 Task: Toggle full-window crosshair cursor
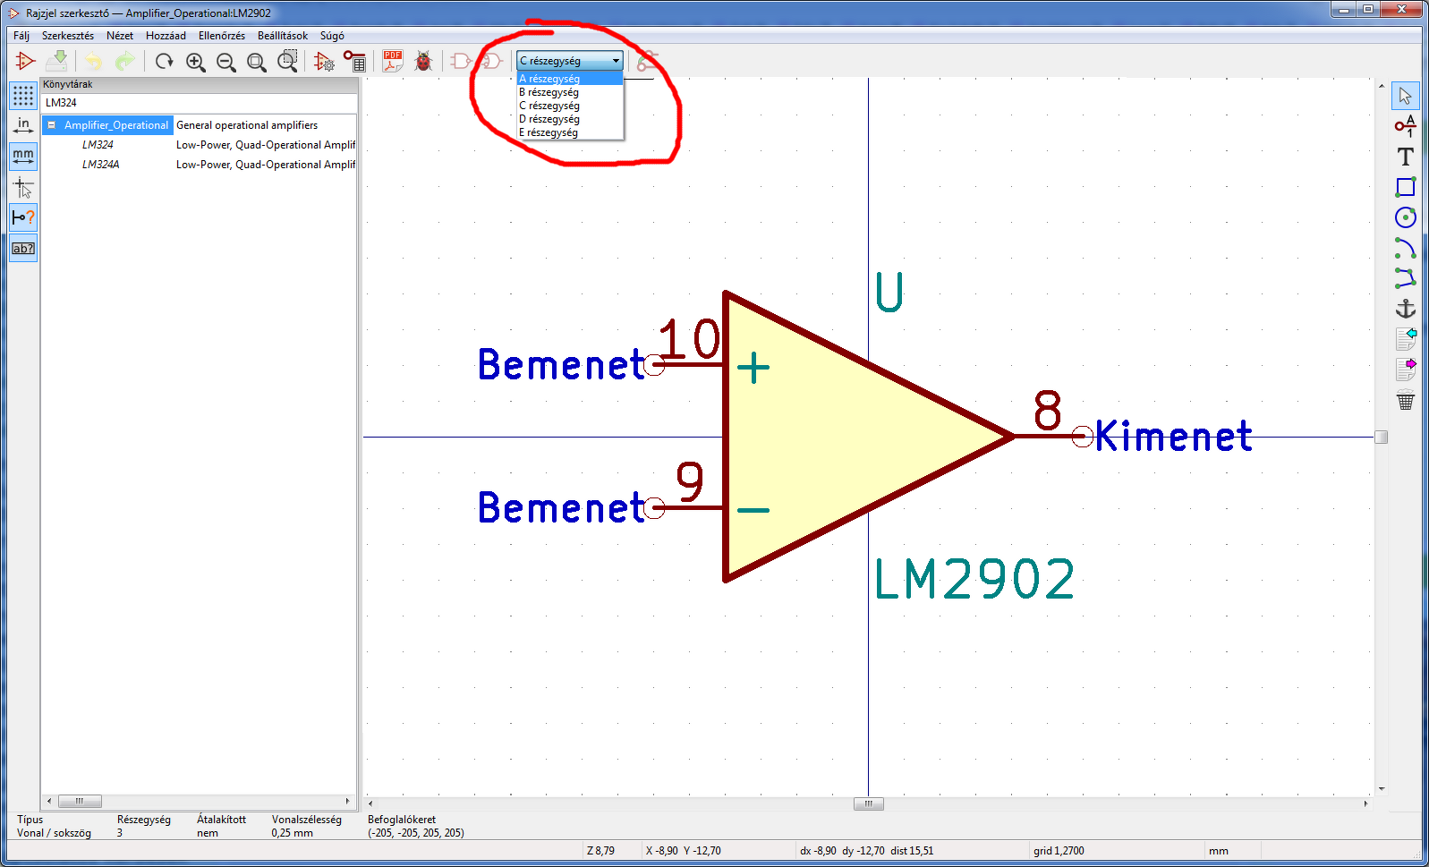click(23, 187)
